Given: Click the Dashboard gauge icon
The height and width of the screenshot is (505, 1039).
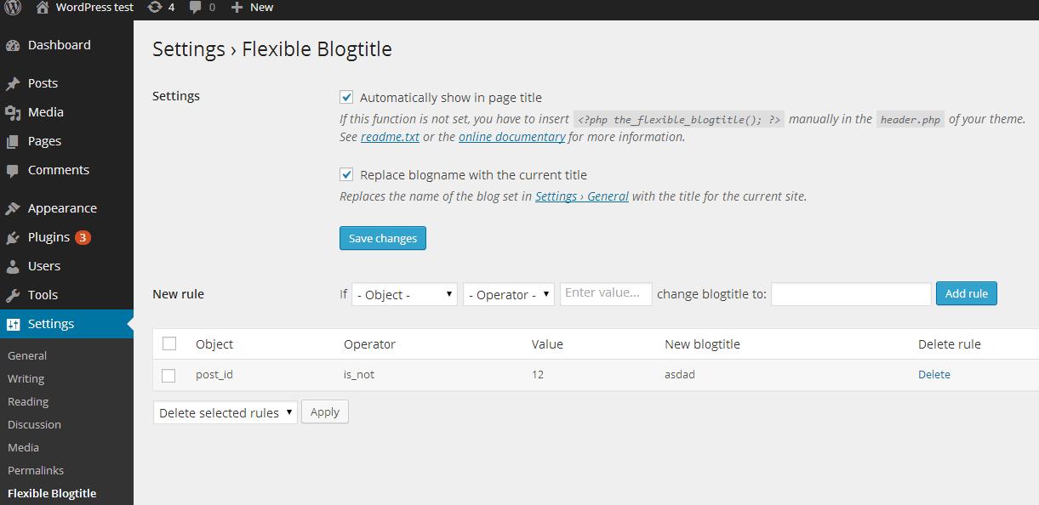Looking at the screenshot, I should (13, 46).
